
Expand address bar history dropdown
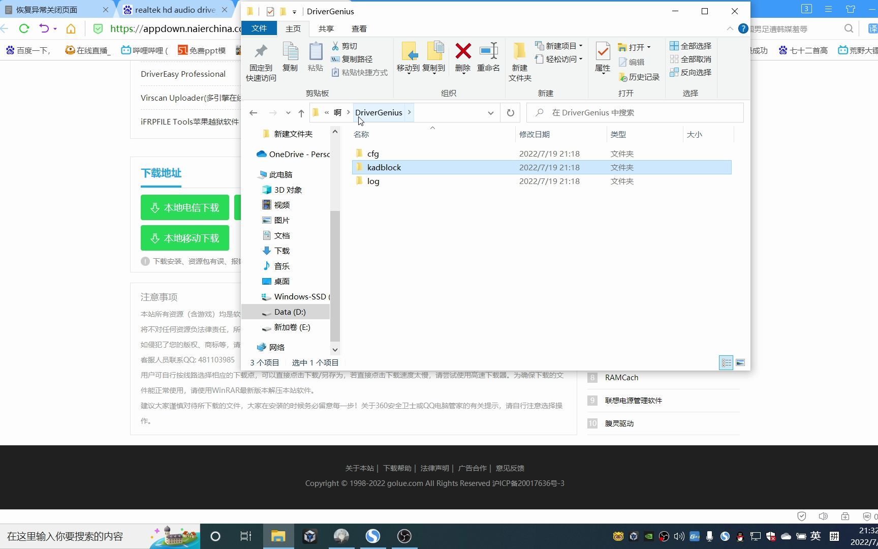click(x=491, y=113)
